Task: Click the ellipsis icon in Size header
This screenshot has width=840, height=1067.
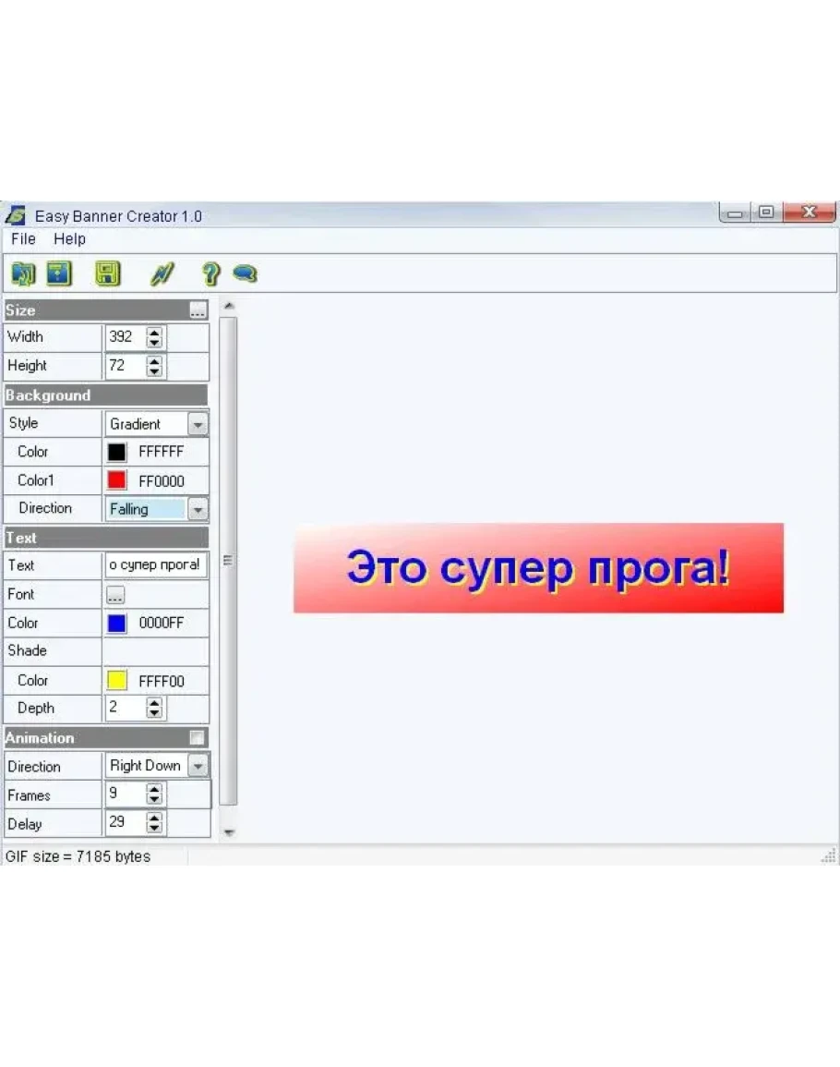Action: click(x=198, y=310)
